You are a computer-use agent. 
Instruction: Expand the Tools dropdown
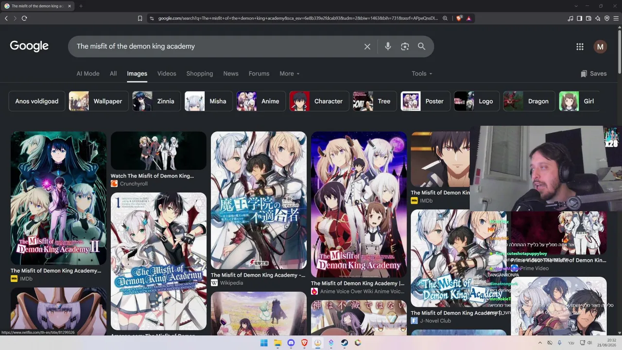coord(422,73)
